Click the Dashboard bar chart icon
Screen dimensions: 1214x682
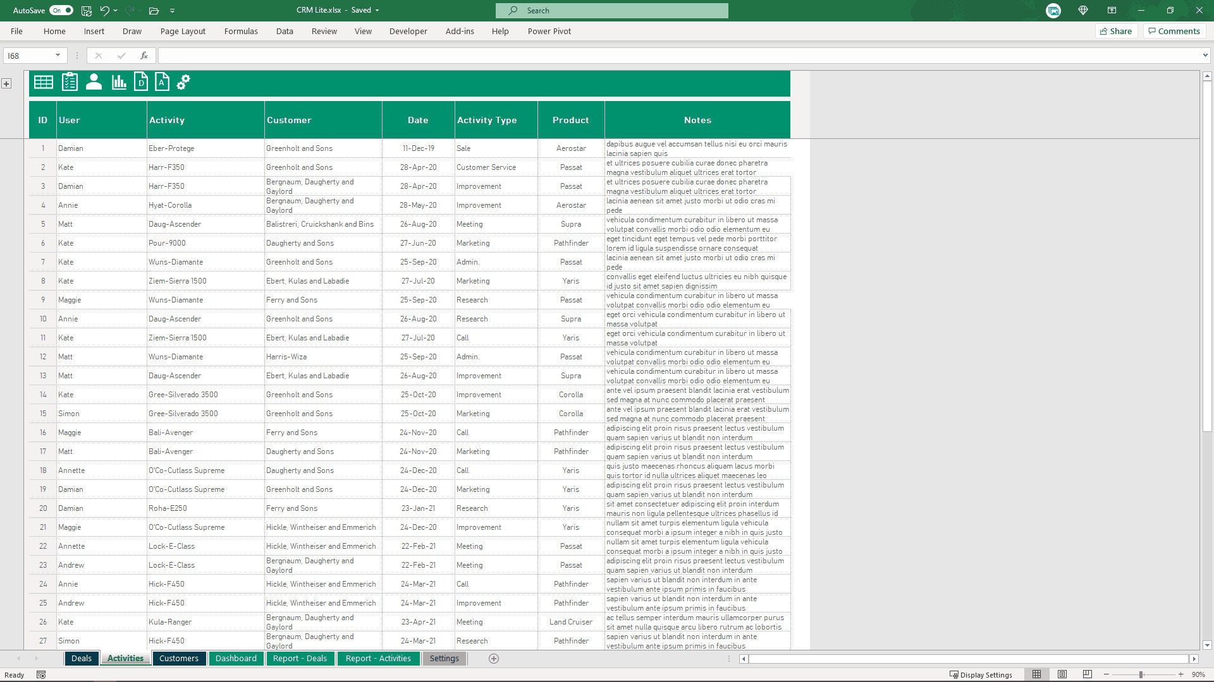[x=119, y=82]
